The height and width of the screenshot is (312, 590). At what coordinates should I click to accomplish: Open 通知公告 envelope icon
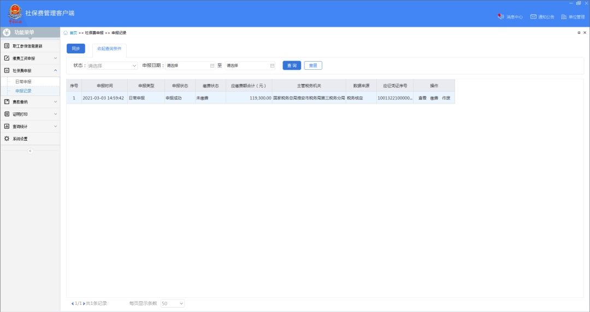(533, 17)
